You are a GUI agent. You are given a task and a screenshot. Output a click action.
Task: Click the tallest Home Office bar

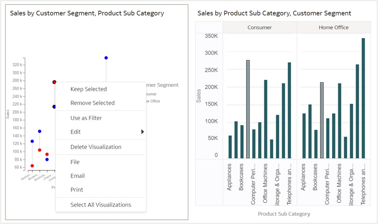pyautogui.click(x=363, y=98)
